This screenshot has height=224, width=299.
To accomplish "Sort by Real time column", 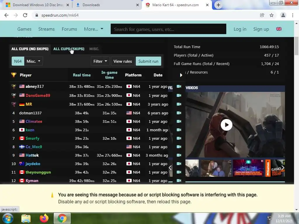I will click(x=82, y=75).
